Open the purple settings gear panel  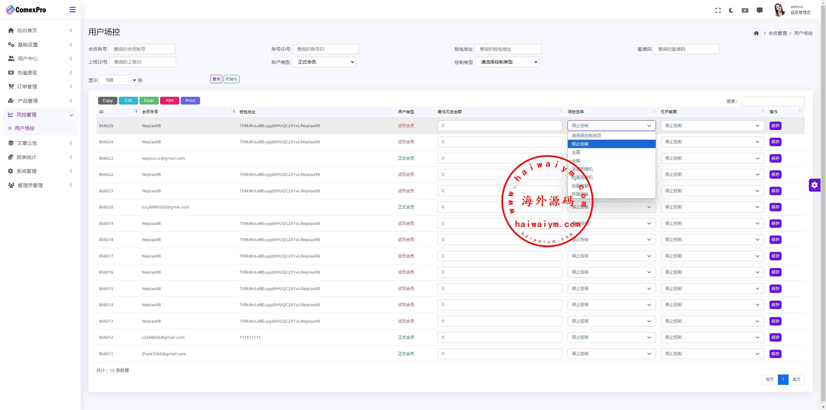tap(814, 185)
